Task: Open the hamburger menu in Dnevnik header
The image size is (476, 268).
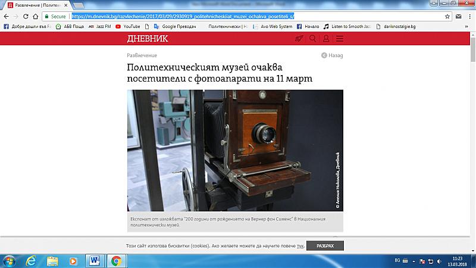Action: (340, 39)
